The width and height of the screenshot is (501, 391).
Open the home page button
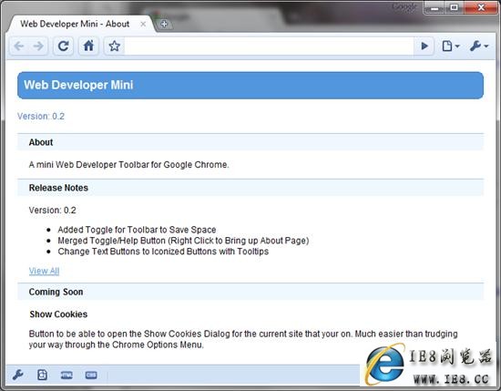88,46
